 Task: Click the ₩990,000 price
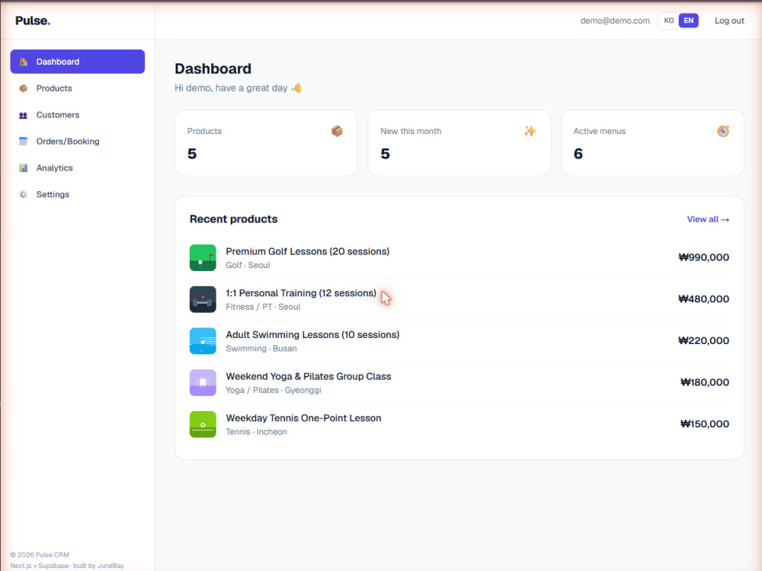703,257
